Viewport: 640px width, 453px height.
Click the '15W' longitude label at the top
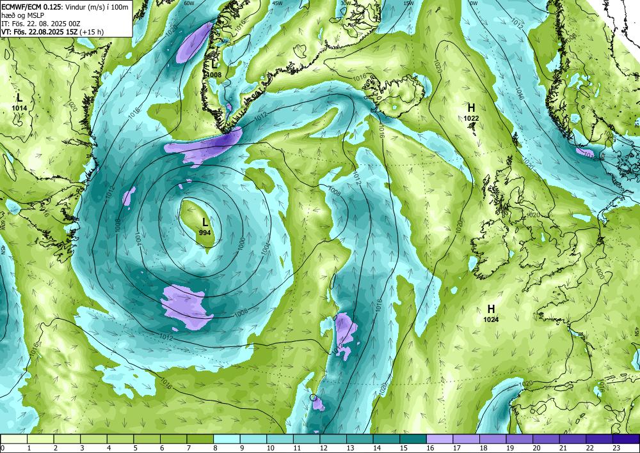tap(408, 3)
